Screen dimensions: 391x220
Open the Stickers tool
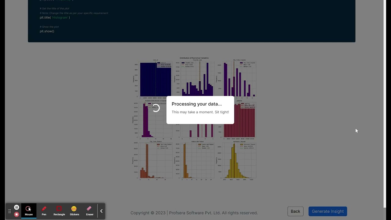pyautogui.click(x=74, y=211)
